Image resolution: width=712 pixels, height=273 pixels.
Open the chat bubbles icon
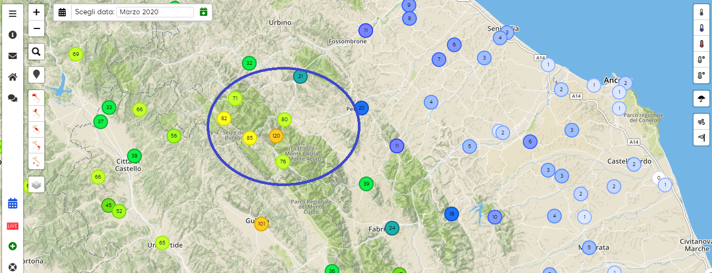coord(13,98)
